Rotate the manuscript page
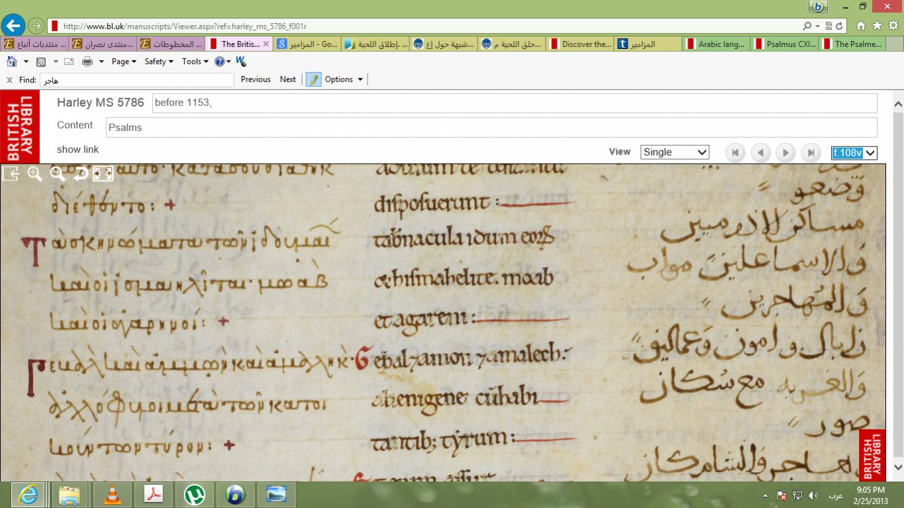 point(80,174)
